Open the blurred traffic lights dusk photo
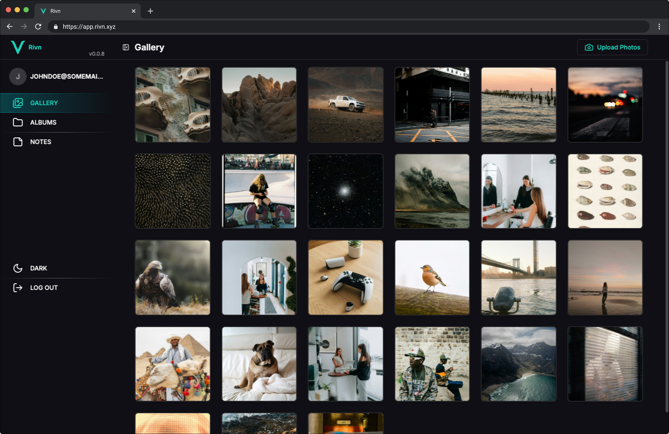The height and width of the screenshot is (434, 669). (x=605, y=105)
